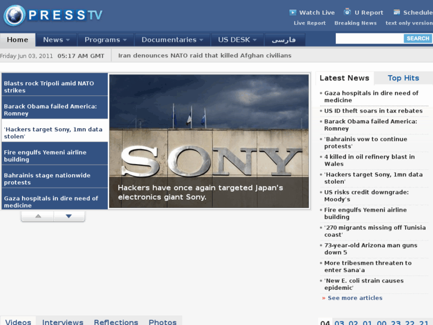This screenshot has width=433, height=325.
Task: Select 'Barack Obama failed America' slideshow item
Action: 55,107
